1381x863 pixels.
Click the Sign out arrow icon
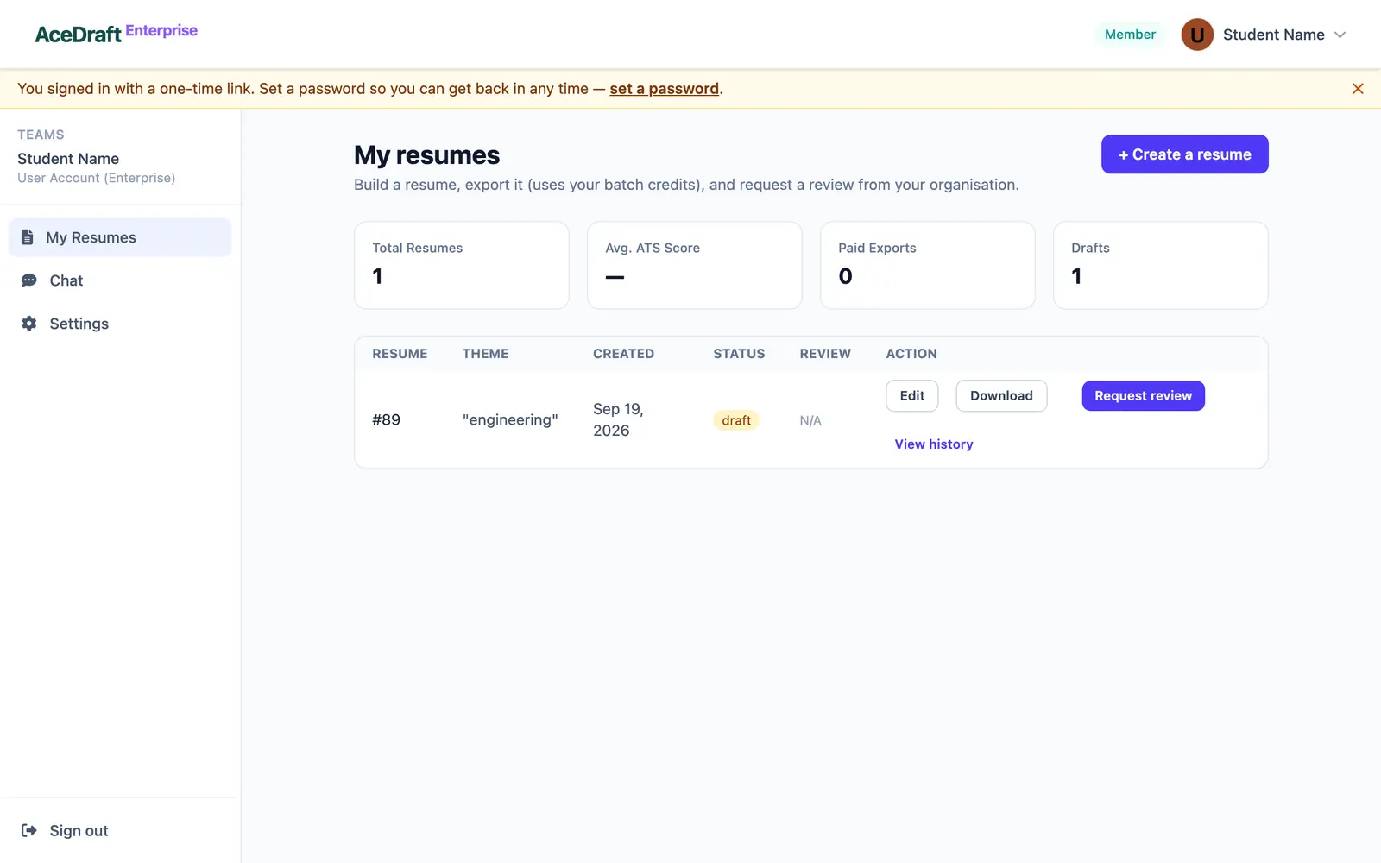[x=29, y=830]
